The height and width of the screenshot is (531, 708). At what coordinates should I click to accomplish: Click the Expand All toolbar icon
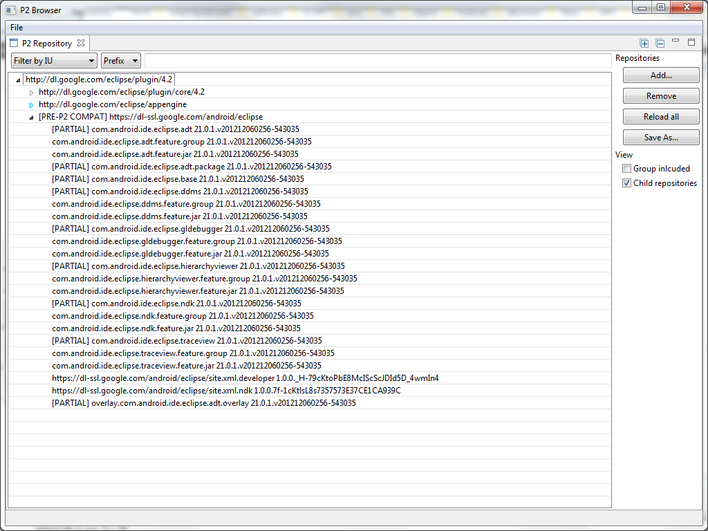tap(644, 44)
